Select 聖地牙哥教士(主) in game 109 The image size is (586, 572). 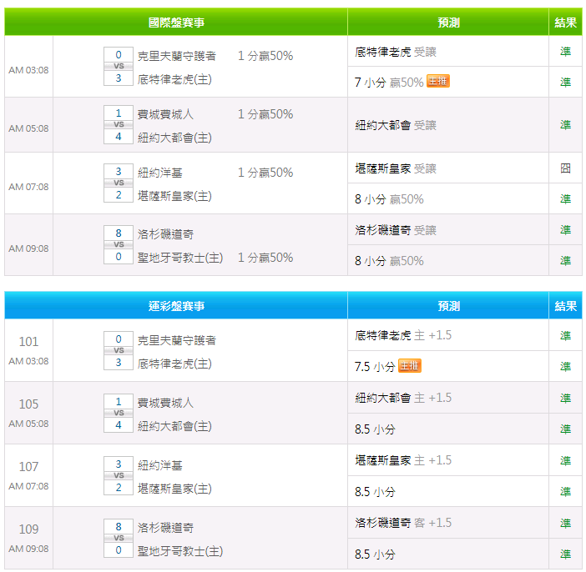(180, 551)
